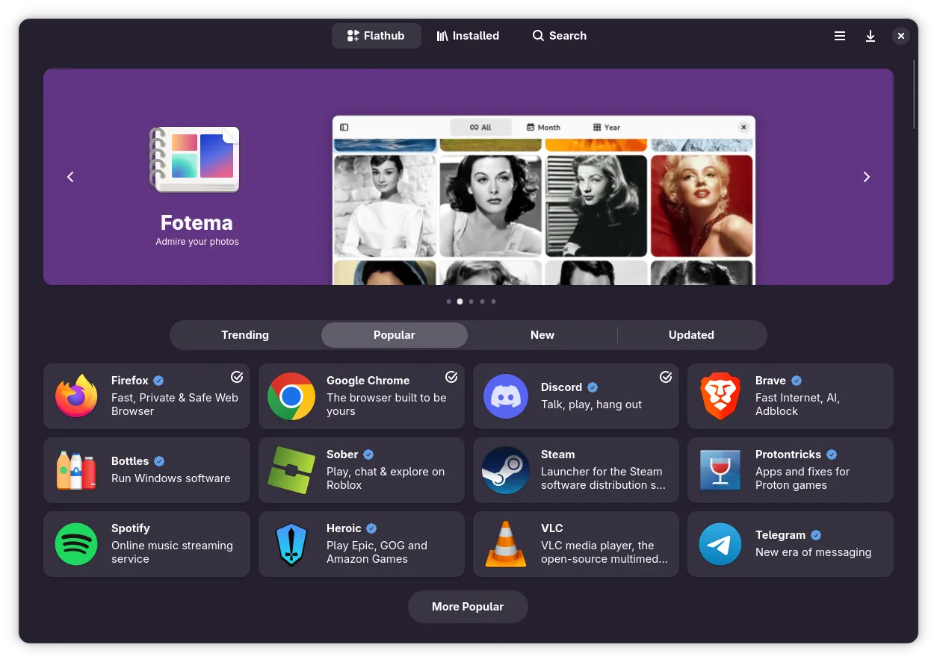Click the Google Chrome logo icon
937x662 pixels.
291,396
